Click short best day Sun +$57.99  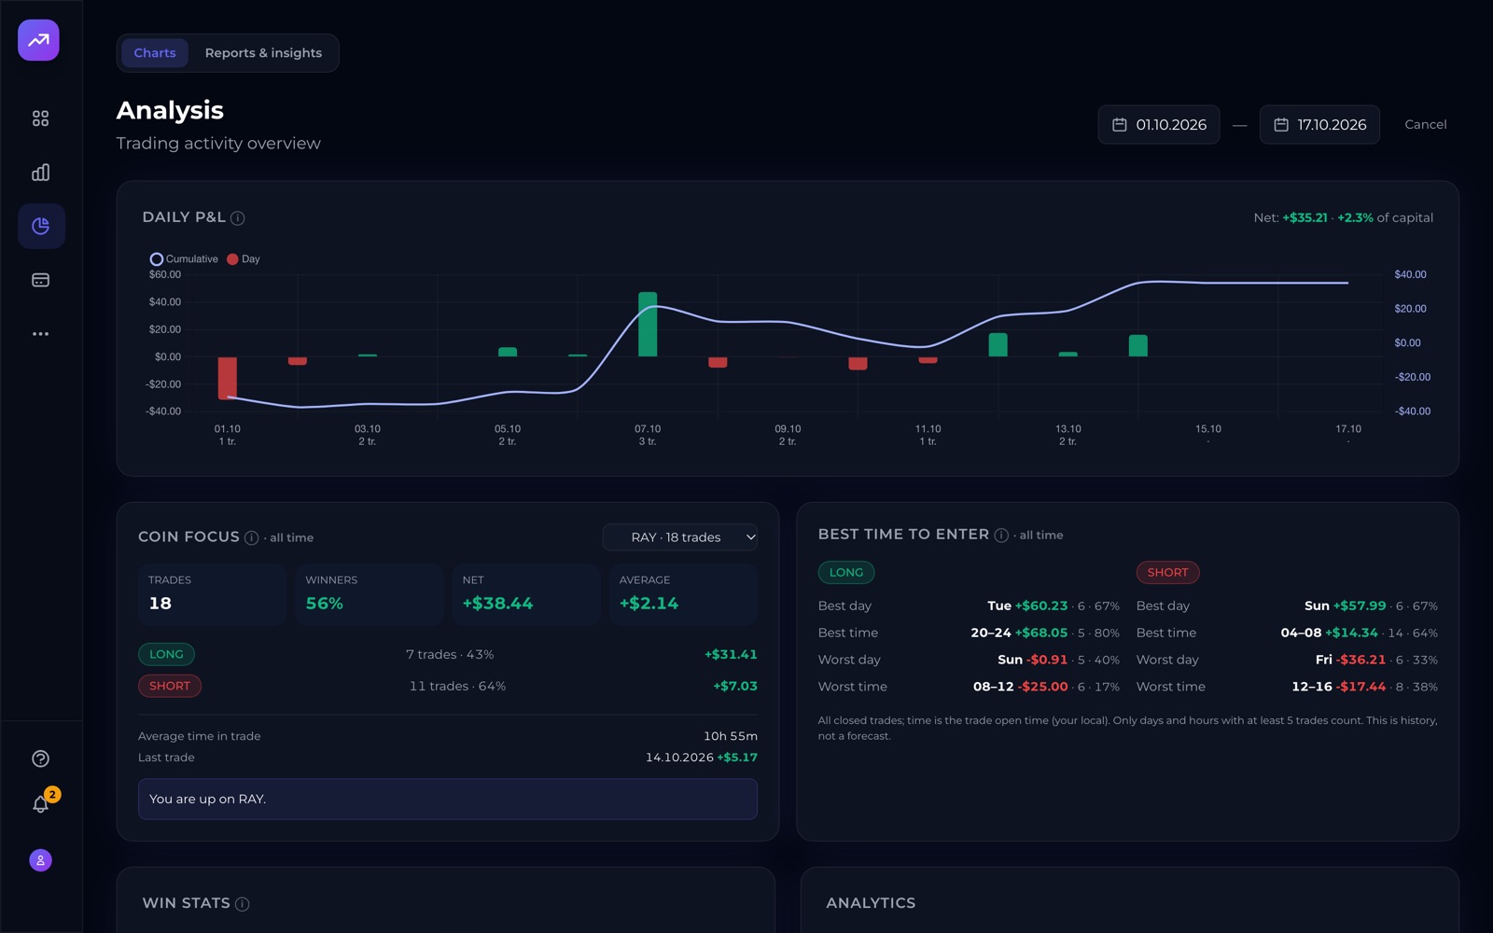coord(1371,606)
